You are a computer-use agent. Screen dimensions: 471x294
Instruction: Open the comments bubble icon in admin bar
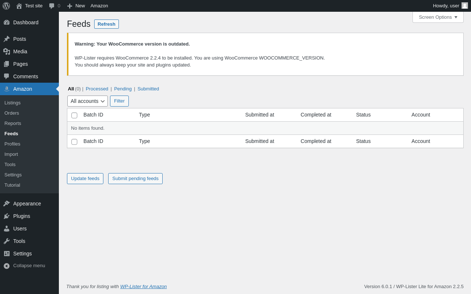52,6
